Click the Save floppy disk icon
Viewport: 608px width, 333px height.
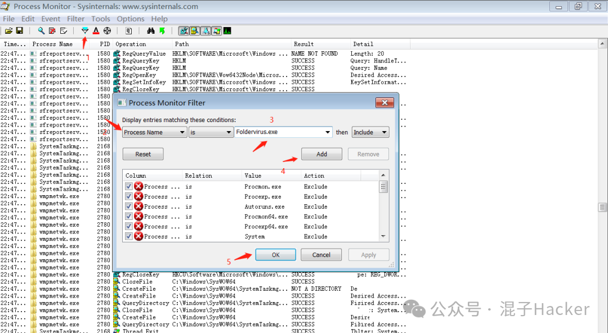(x=20, y=30)
